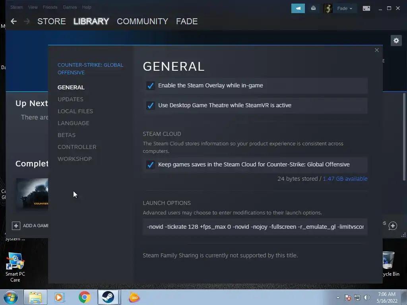Open the Help menu

(87, 7)
